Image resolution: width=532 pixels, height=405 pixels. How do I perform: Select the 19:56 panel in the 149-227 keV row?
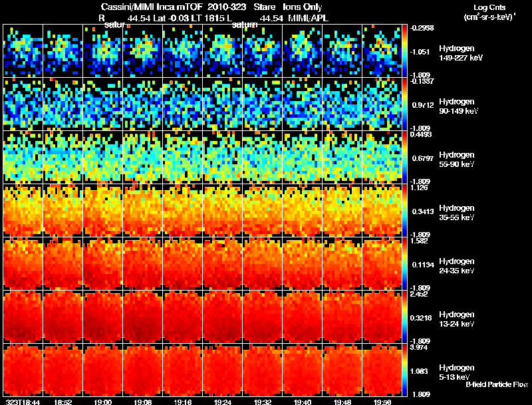382,51
